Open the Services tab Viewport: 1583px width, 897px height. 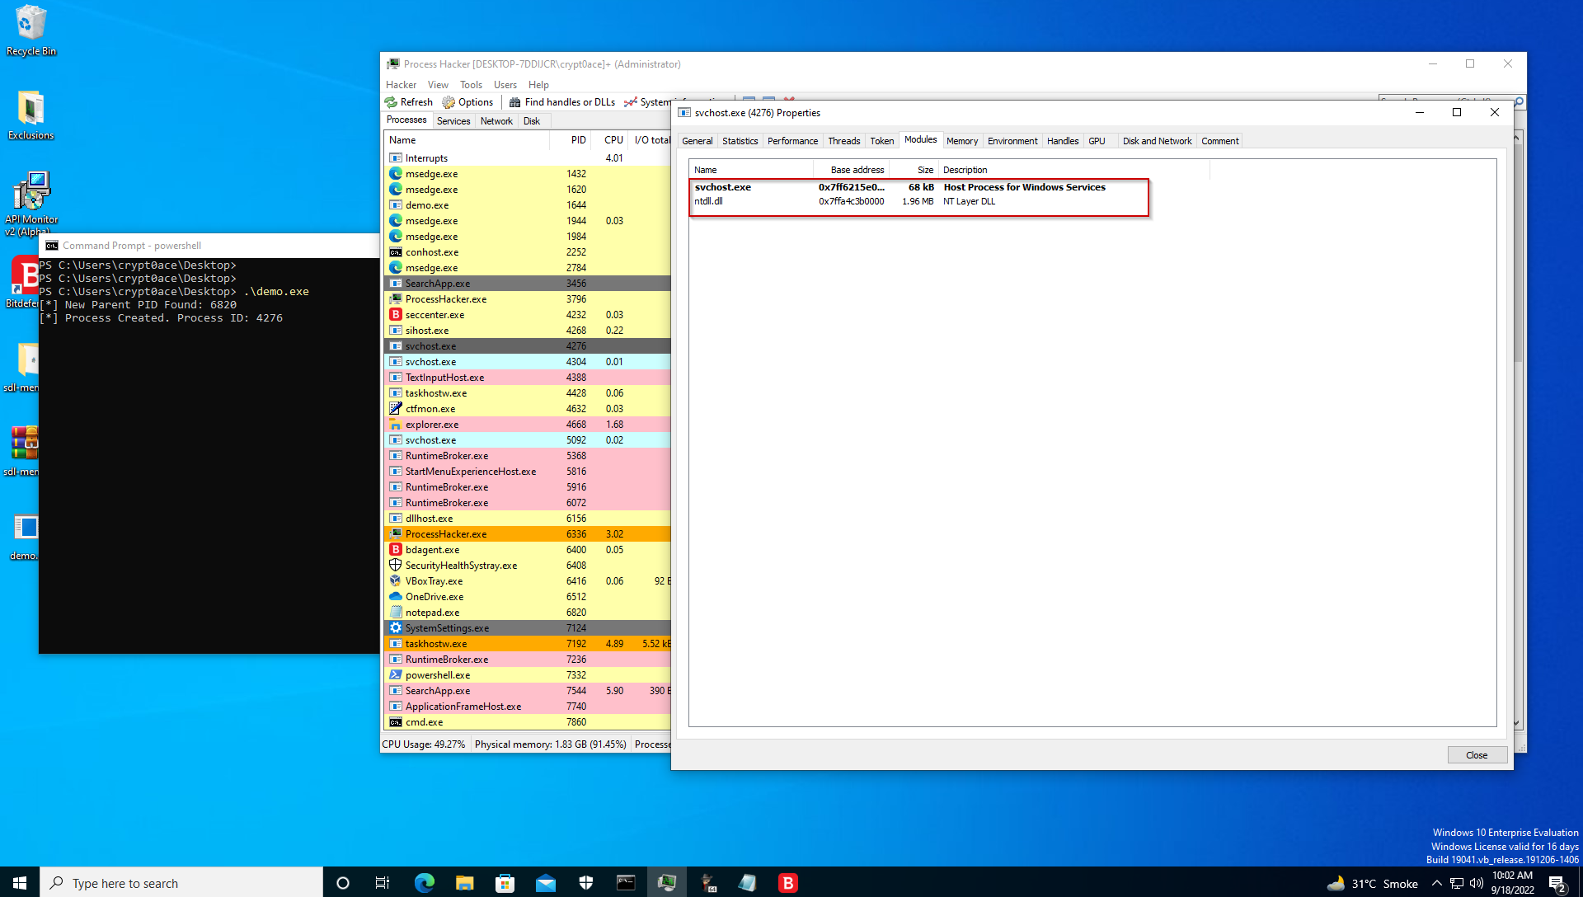453,121
